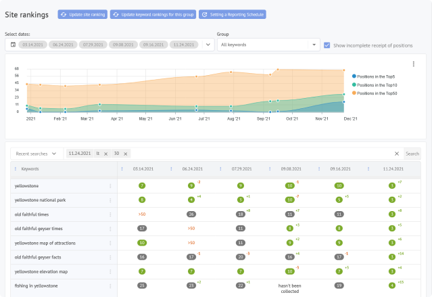Clear the entire search filter field
Image resolution: width=432 pixels, height=297 pixels.
pos(397,154)
